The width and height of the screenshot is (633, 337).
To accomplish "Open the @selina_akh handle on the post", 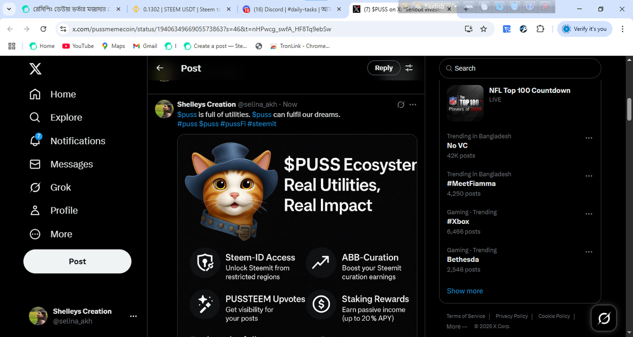I will (258, 104).
